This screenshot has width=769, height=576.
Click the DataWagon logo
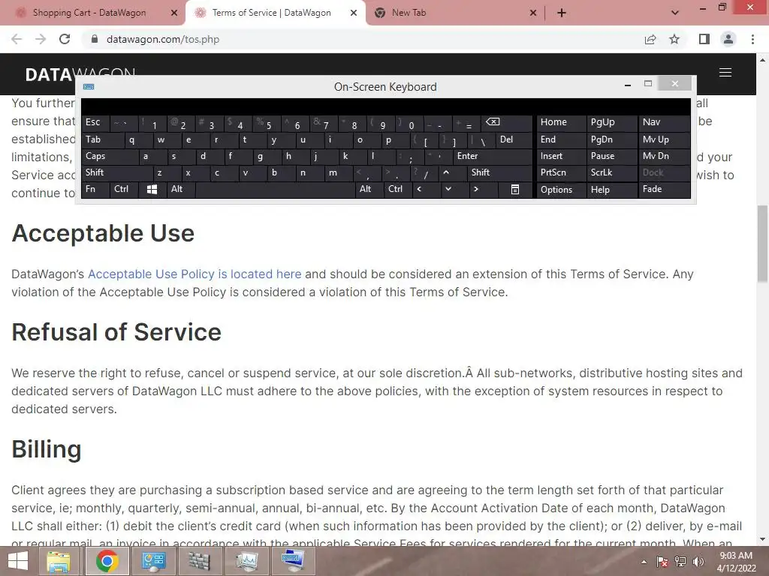click(x=80, y=74)
